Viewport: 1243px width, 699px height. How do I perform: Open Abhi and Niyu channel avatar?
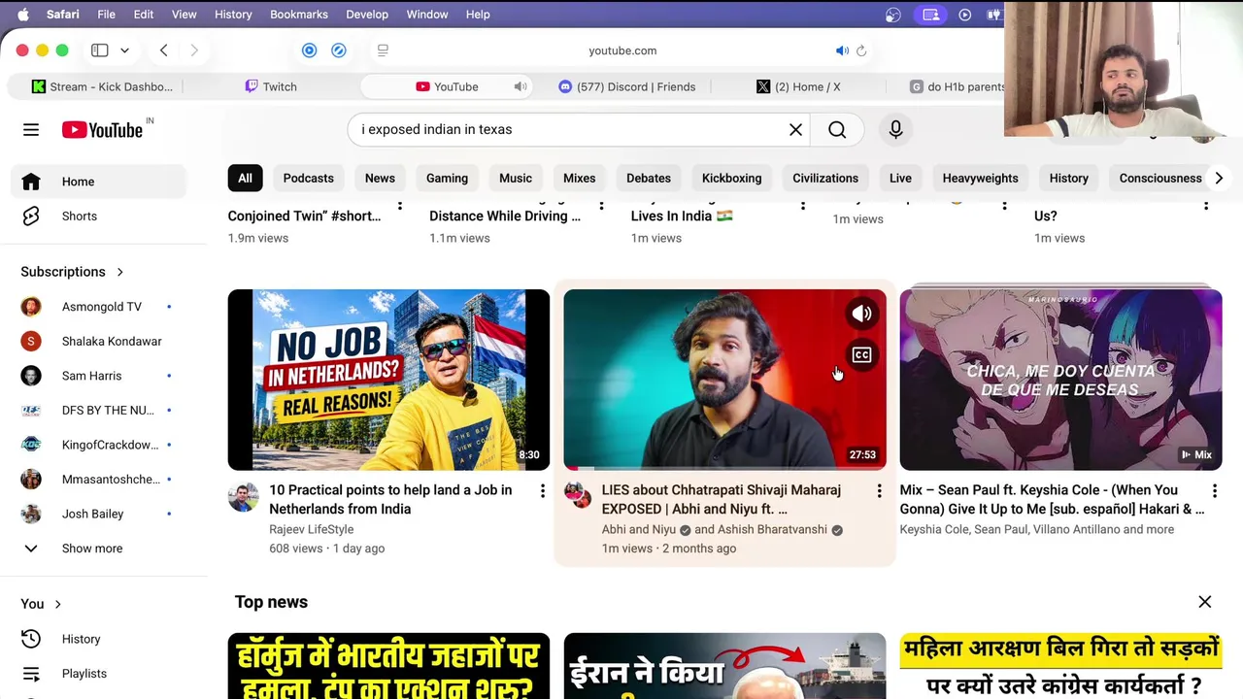579,496
